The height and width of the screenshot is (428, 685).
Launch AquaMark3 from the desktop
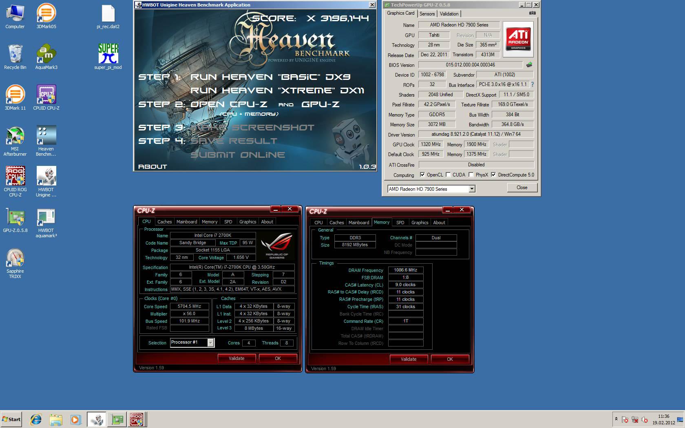[46, 57]
